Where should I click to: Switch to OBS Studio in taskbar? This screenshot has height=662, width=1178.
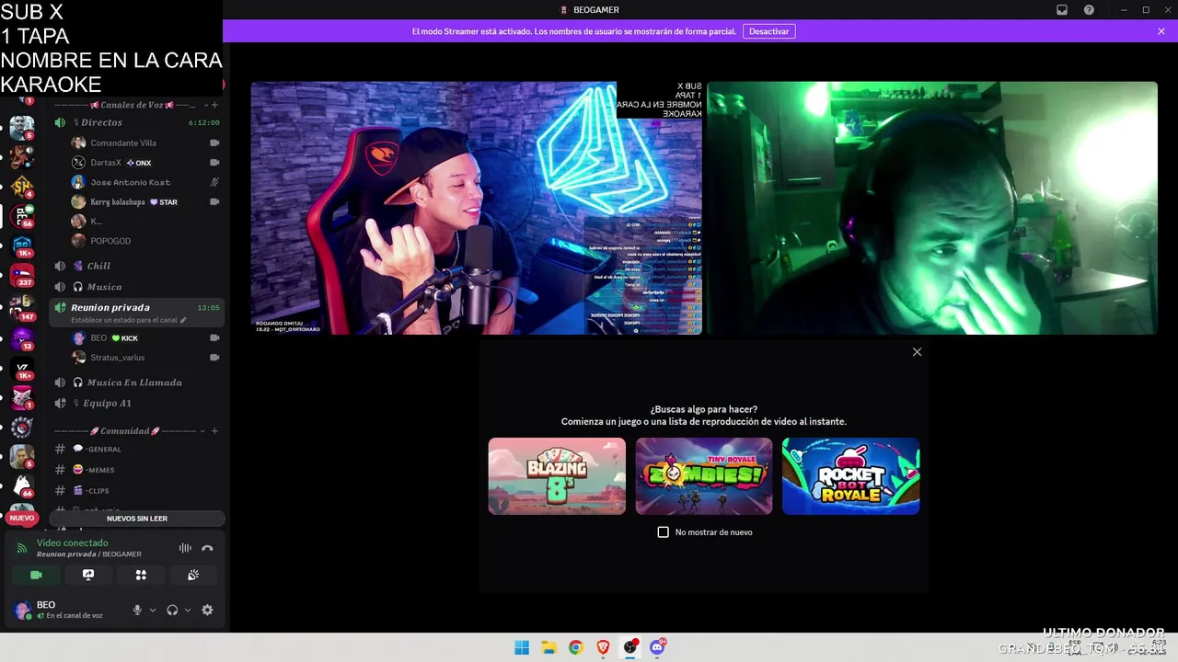tap(630, 647)
